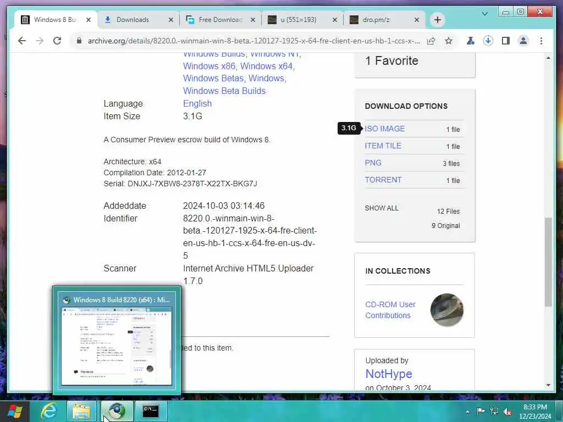Click the scrollbar down arrow
563x422 pixels.
click(548, 385)
